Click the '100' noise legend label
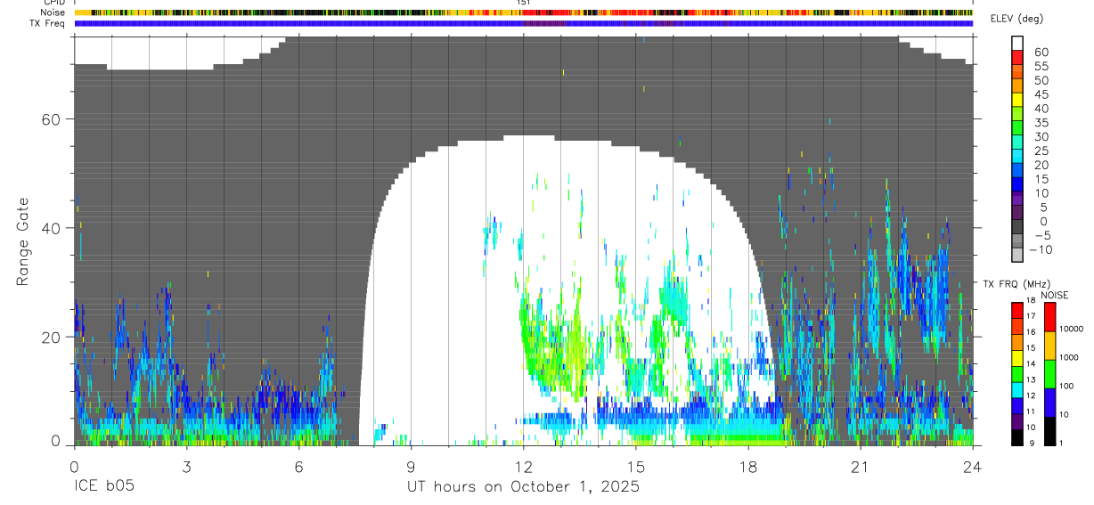This screenshot has width=1094, height=505. pyautogui.click(x=1067, y=386)
